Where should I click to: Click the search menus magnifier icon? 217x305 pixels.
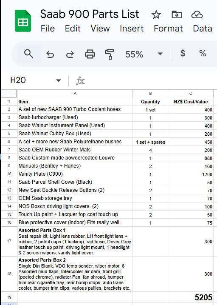click(28, 54)
